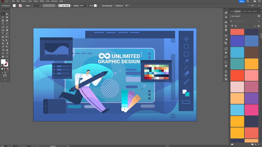Click the Preferences button
This screenshot has width=262, height=147.
[x=119, y=6]
